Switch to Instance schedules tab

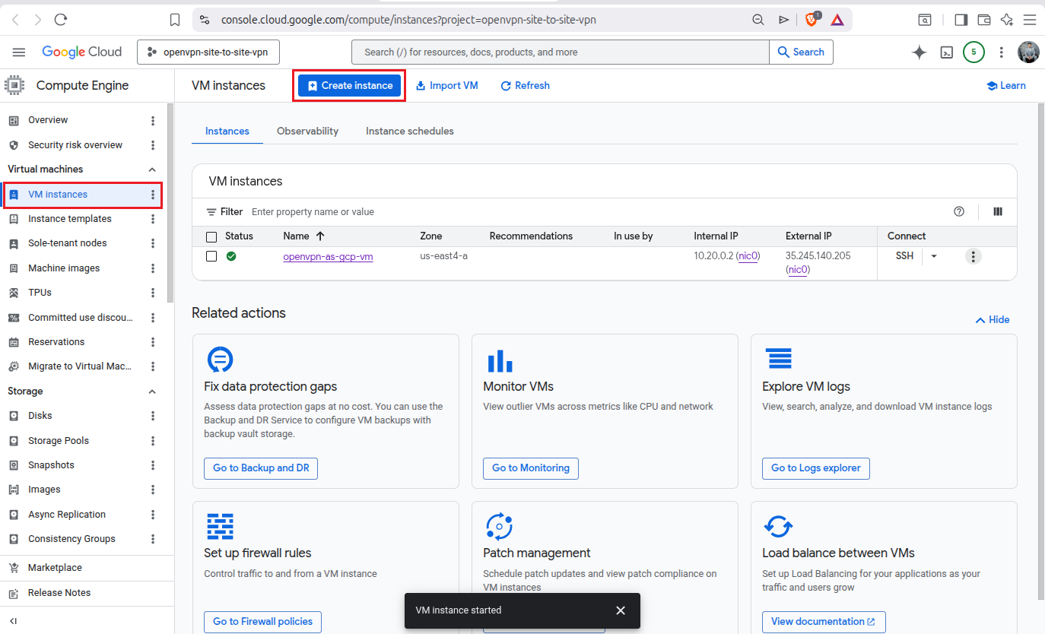(x=410, y=132)
